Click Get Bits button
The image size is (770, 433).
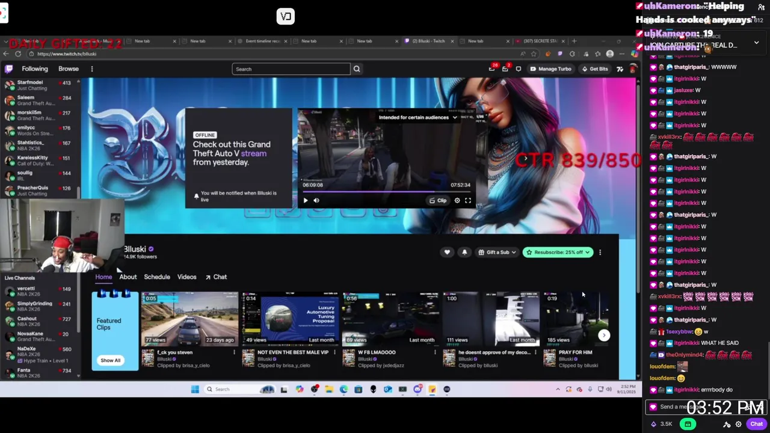coord(594,69)
